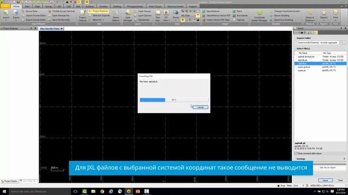
Task: Open Chrome from the taskbar
Action: click(102, 191)
